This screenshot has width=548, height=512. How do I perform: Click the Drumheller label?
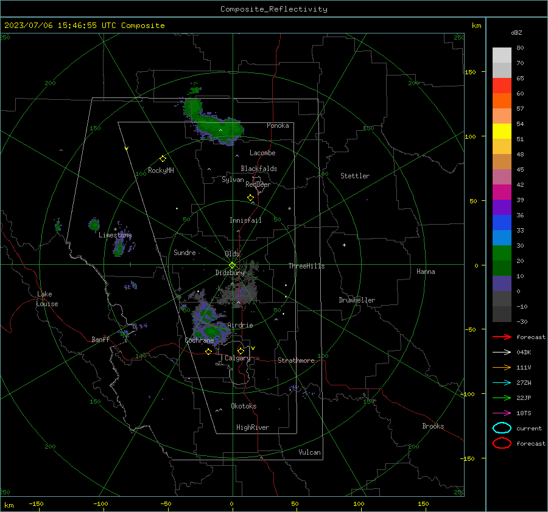coord(357,300)
